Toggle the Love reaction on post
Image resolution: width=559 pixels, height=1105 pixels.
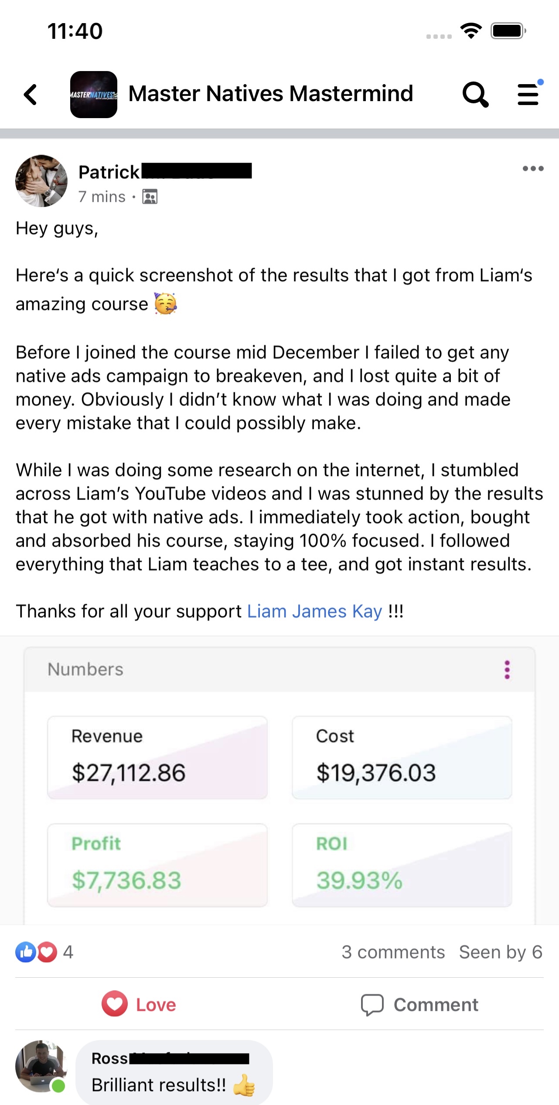coord(139,1004)
